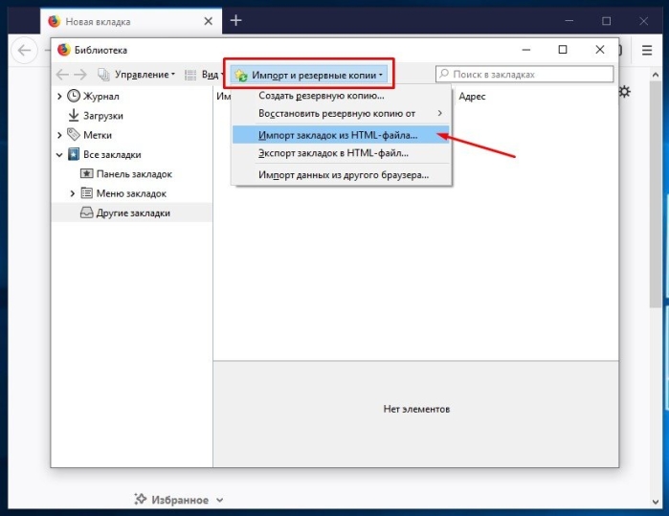Screen dimensions: 669x516
Task: Click the browser page scrollbar thumb
Action: (656, 193)
